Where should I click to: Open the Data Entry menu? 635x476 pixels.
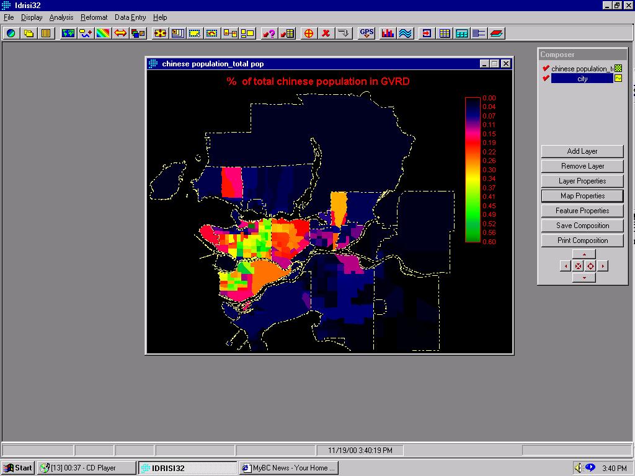130,17
